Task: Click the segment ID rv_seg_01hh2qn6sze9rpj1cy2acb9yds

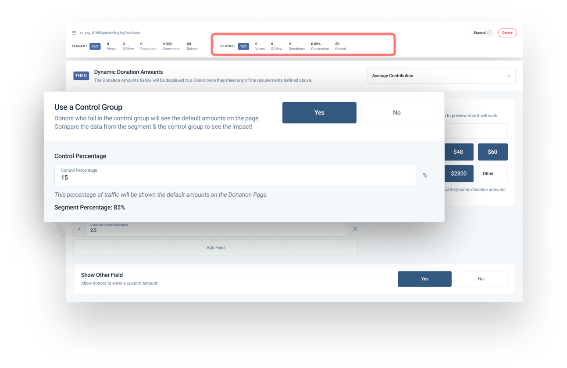Action: pyautogui.click(x=110, y=32)
